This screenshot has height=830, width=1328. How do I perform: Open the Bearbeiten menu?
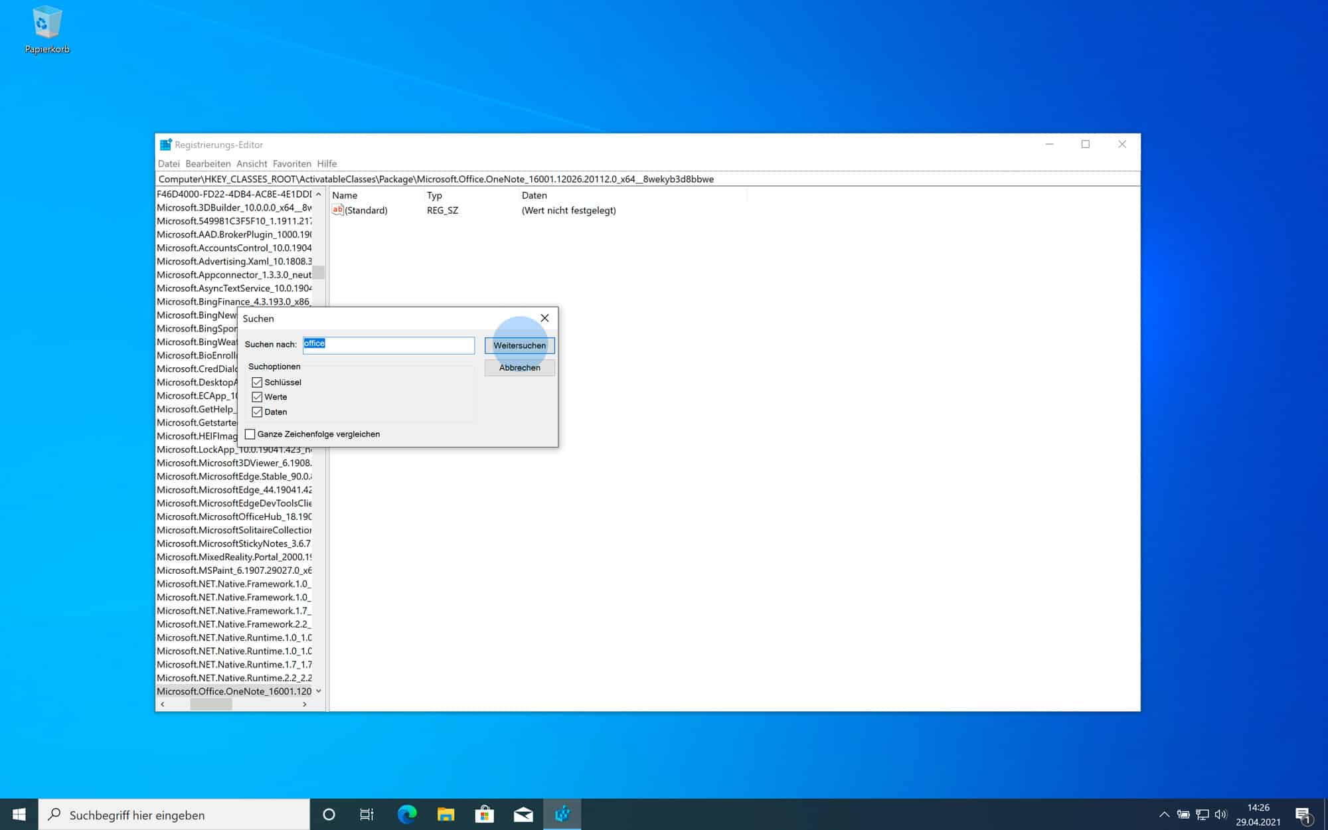click(209, 163)
